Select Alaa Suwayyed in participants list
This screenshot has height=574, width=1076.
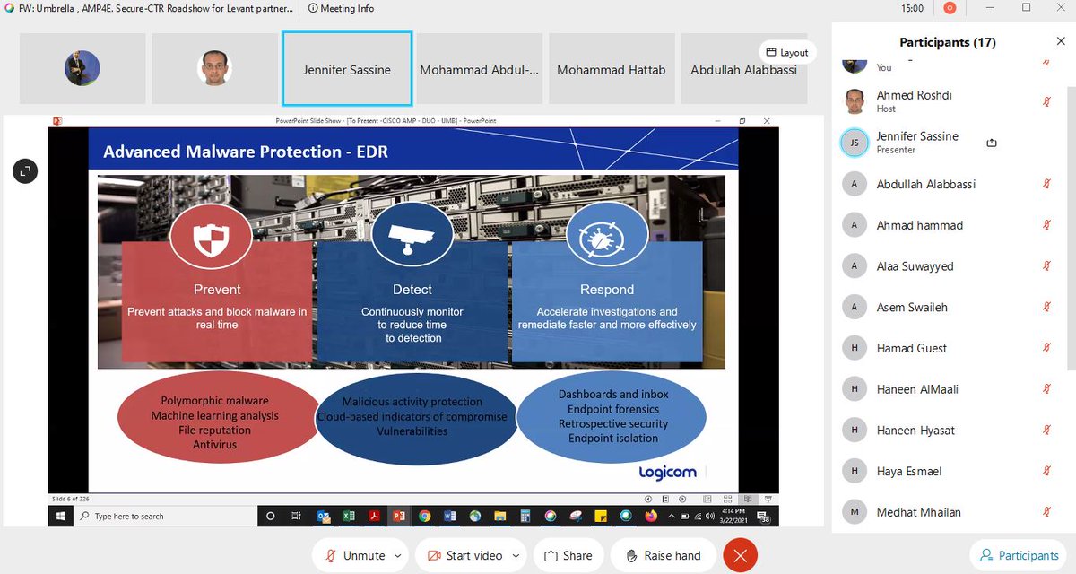949,266
